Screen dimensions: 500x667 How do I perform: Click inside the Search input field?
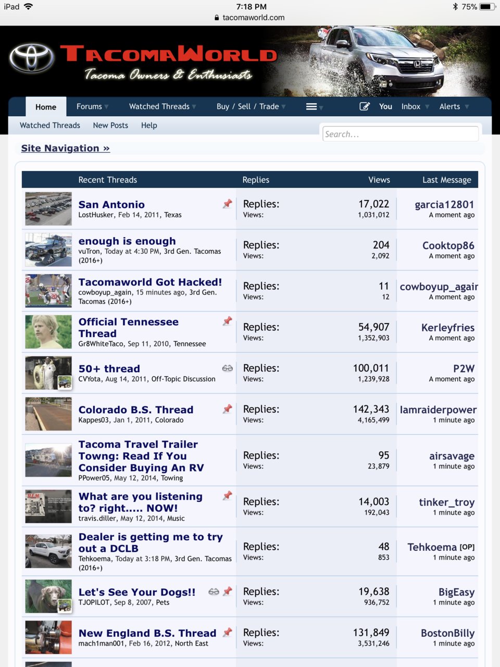pyautogui.click(x=400, y=134)
